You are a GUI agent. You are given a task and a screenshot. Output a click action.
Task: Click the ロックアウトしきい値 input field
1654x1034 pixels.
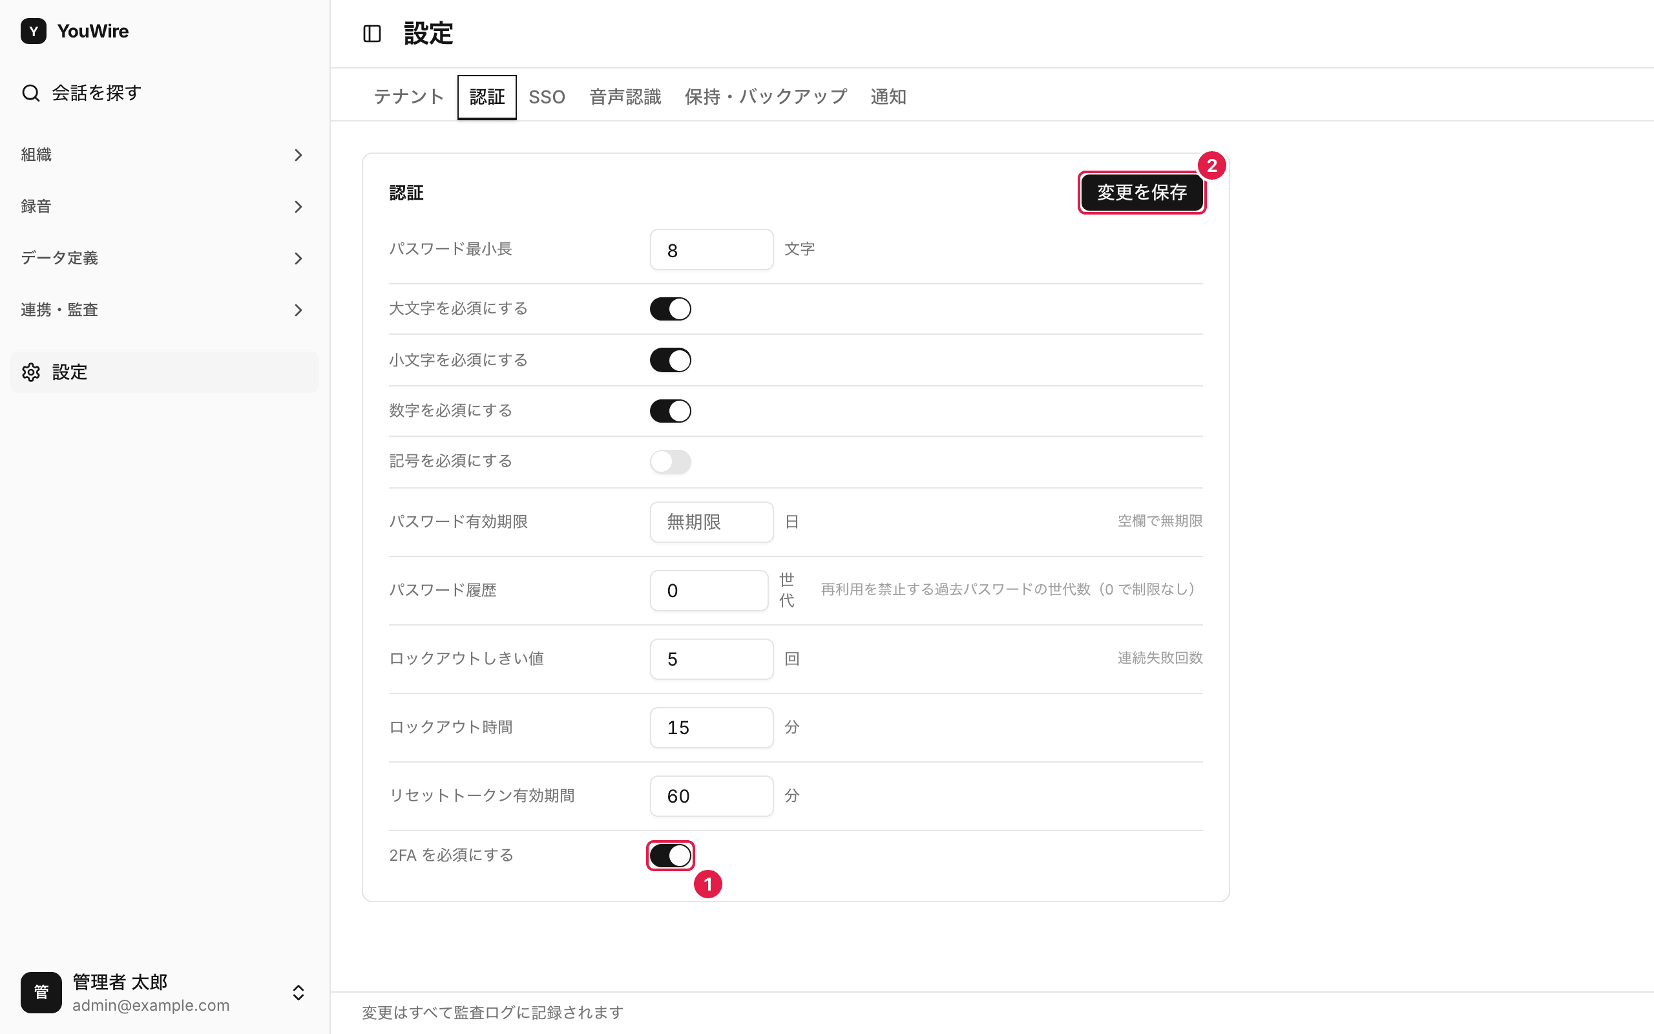(x=711, y=659)
